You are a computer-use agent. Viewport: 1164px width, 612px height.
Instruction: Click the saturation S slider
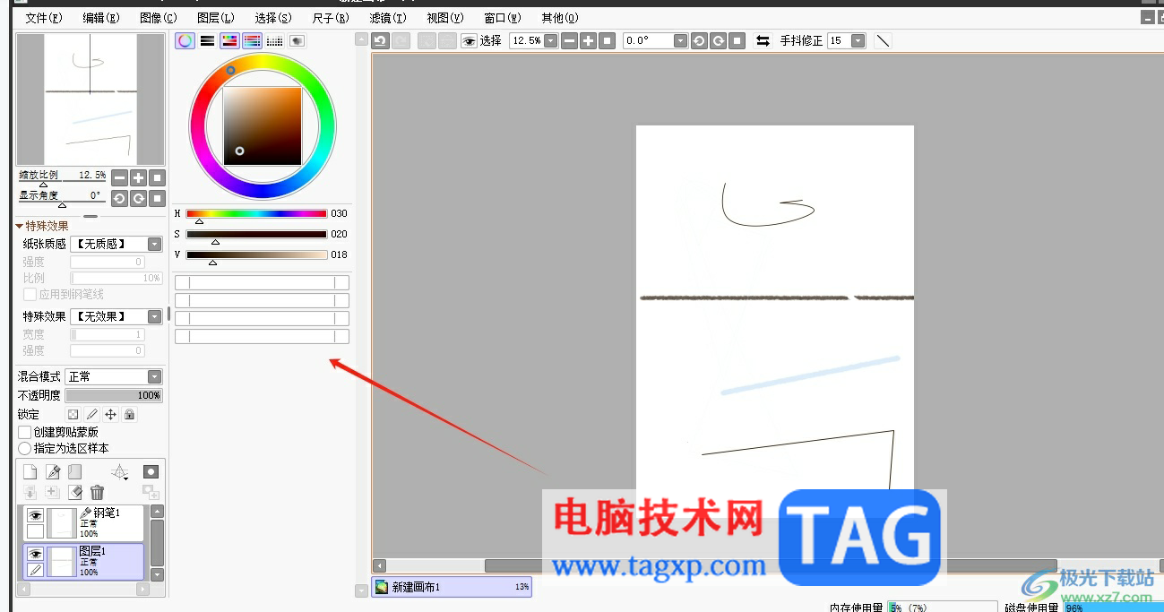[x=256, y=234]
